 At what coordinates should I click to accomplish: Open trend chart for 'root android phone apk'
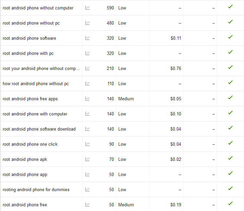click(x=87, y=159)
